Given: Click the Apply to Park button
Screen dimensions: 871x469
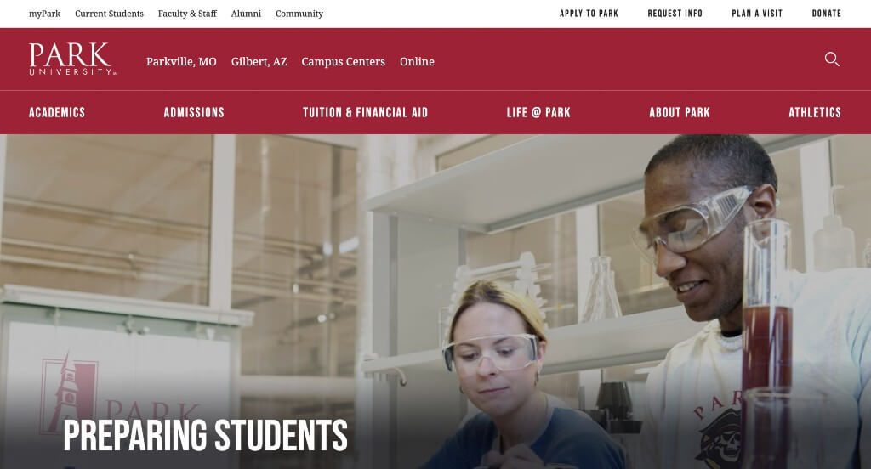Looking at the screenshot, I should point(589,14).
